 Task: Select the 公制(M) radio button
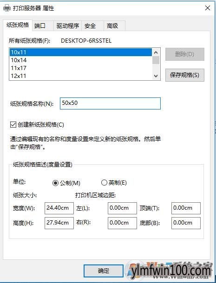(55, 183)
